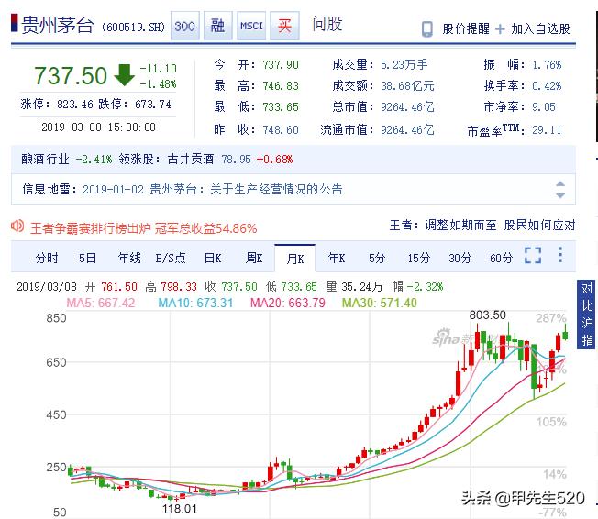Click the 成交量 value 5.23万手
The image size is (598, 519).
coord(404,64)
